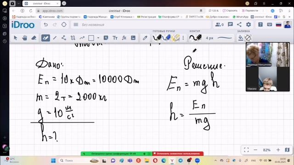Viewport: 294px width, 165px height.
Task: Open the participants list
Action: click(220, 25)
